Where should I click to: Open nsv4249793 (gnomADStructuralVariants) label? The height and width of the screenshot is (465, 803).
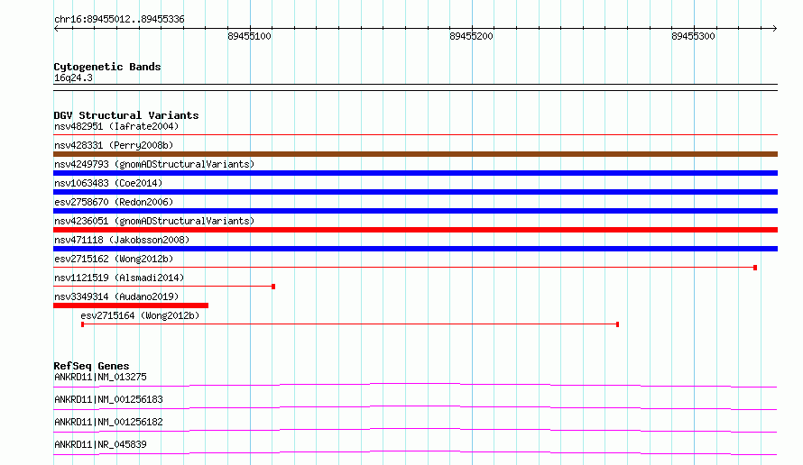pyautogui.click(x=154, y=164)
